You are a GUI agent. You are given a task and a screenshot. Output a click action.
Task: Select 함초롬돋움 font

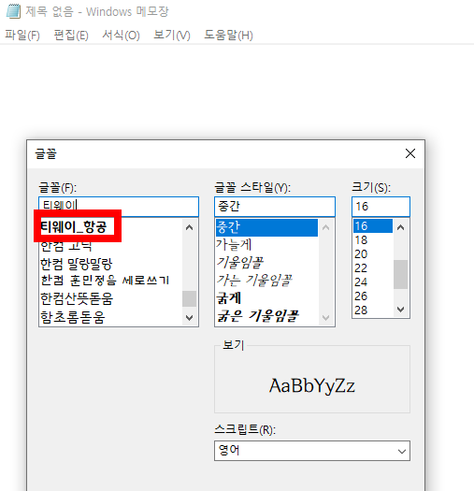click(x=73, y=317)
